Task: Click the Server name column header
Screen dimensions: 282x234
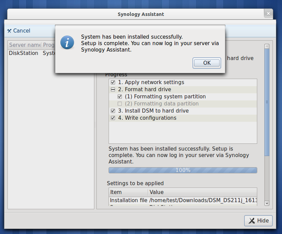Action: click(x=24, y=45)
